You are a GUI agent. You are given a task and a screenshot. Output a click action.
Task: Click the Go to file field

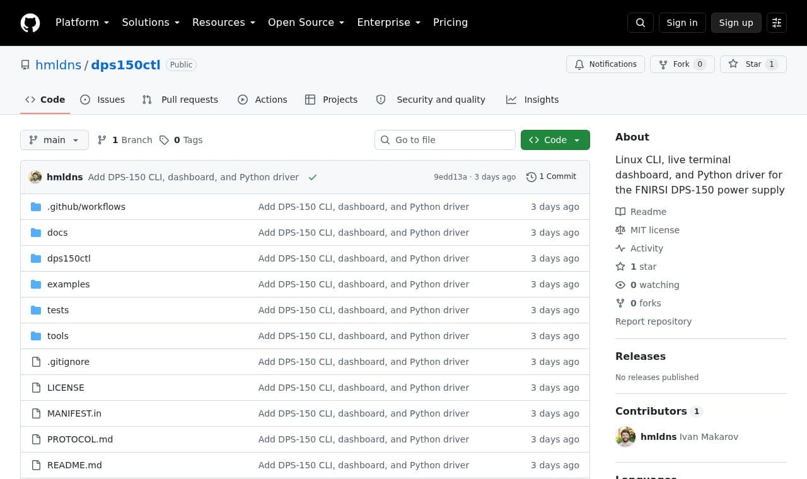pos(445,140)
